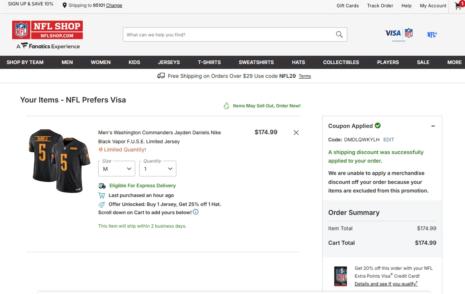Screen dimensions: 465x294
Task: Open the Collectibles menu
Action: [x=341, y=62]
